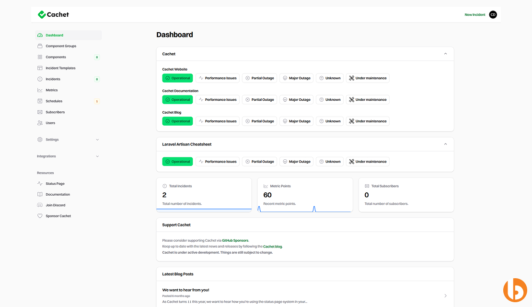Screen dimensions: 532x307
Task: Set Cachet Documentation to Major Outage
Action: 297,99
